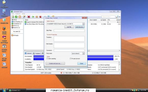
Task: Click the Down Speed column header
Action: (93, 20)
